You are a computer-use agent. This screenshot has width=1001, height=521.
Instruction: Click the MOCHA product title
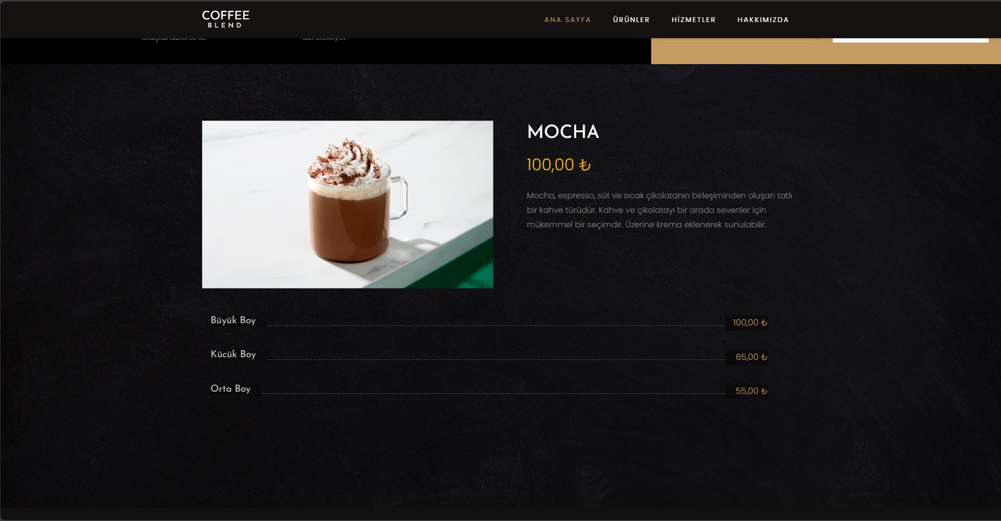click(x=563, y=131)
